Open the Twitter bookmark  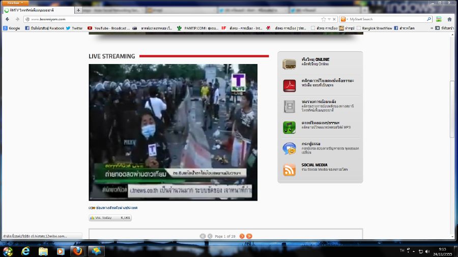point(74,28)
